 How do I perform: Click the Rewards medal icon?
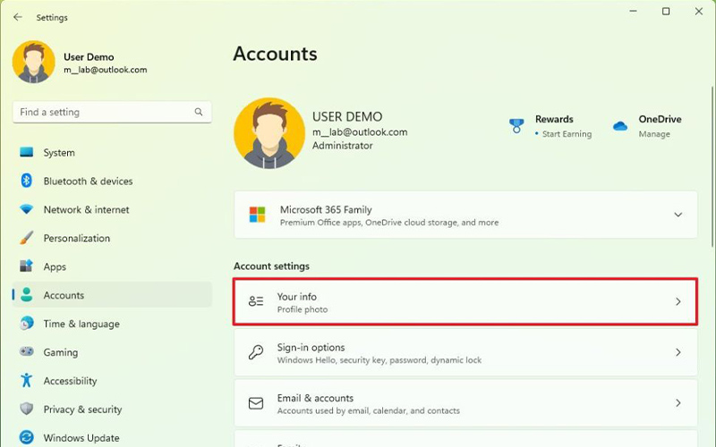(516, 126)
